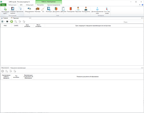The height and width of the screenshot is (113, 144).
Task: Open the СО standard samples icon
Action: point(43,10)
